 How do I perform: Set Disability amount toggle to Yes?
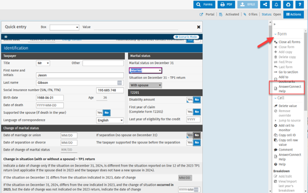(190, 100)
